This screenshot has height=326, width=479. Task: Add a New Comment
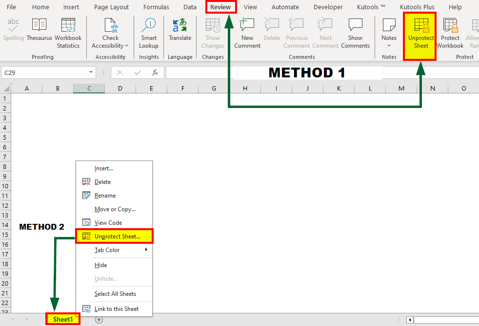[247, 33]
